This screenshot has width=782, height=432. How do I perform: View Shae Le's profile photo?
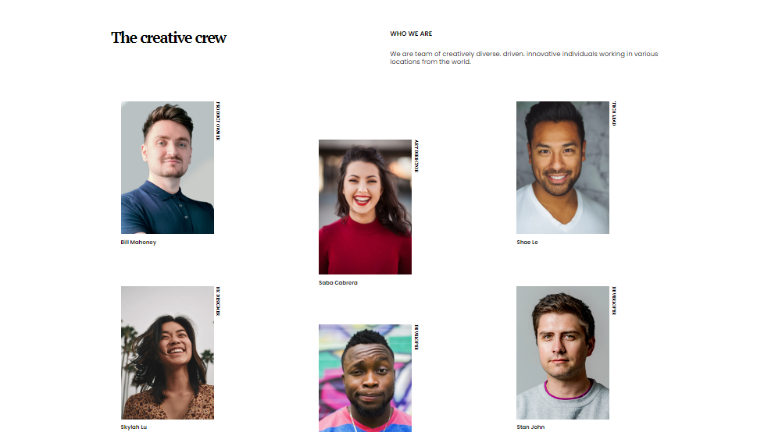(562, 168)
